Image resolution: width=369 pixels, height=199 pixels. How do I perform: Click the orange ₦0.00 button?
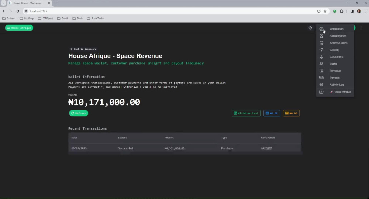[292, 113]
